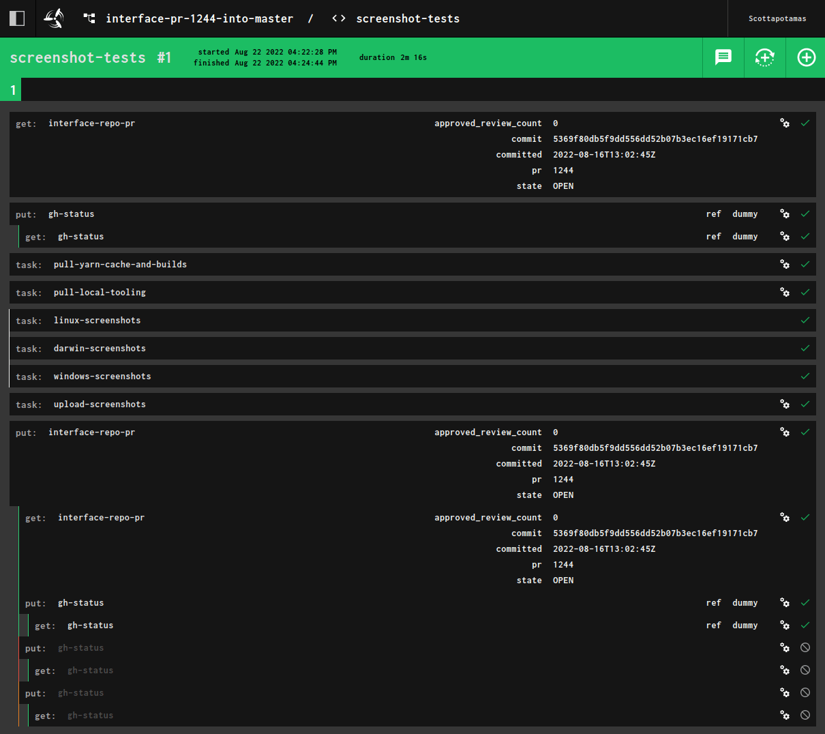
Task: Toggle the sidebar panel in top-left corner
Action: pyautogui.click(x=17, y=18)
